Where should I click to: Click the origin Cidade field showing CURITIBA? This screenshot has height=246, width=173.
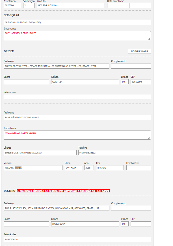click(85, 82)
